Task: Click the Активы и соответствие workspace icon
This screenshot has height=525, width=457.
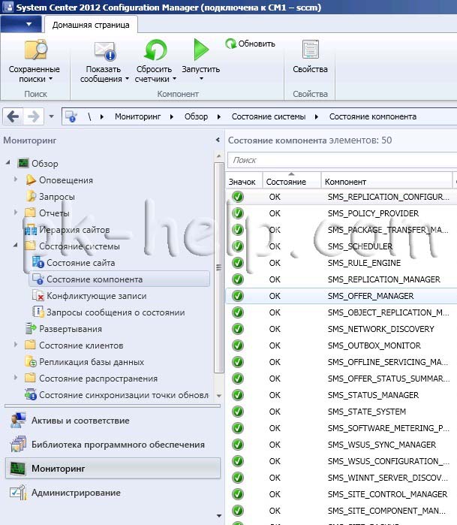Action: click(18, 421)
